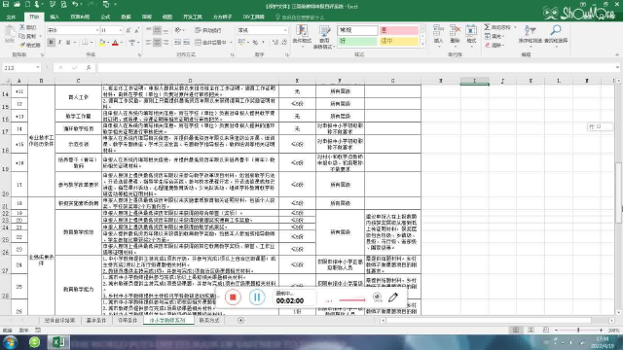623x350 pixels.
Task: Click the Windows Start button
Action: click(x=11, y=342)
